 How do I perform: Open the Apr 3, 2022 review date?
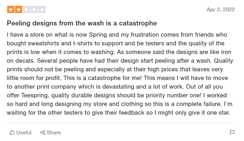221,9
